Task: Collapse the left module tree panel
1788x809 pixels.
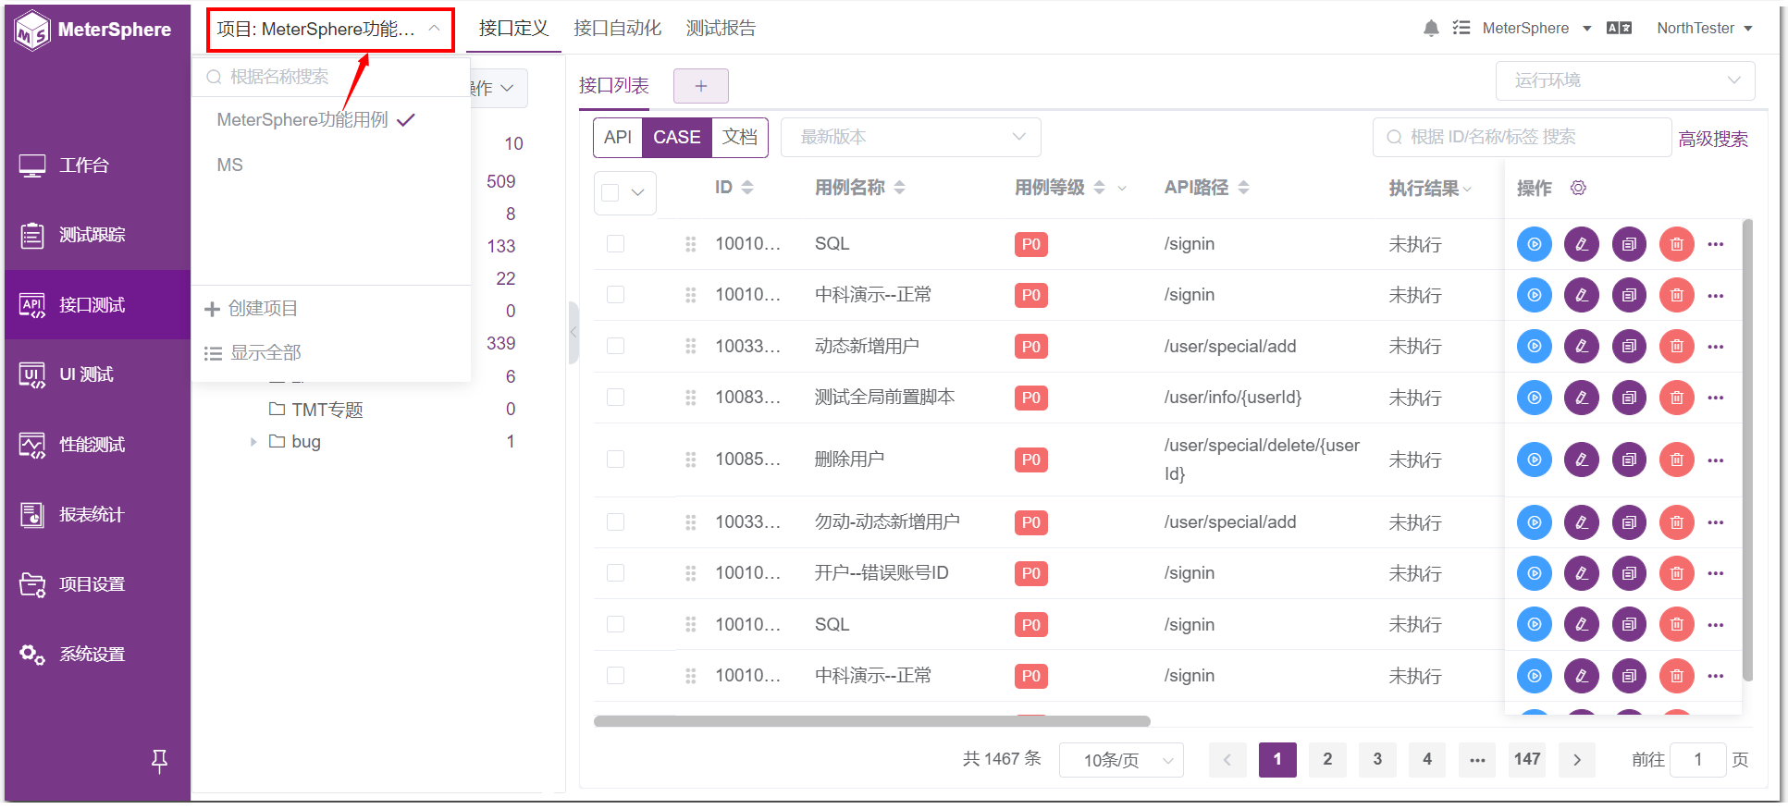Action: click(573, 333)
